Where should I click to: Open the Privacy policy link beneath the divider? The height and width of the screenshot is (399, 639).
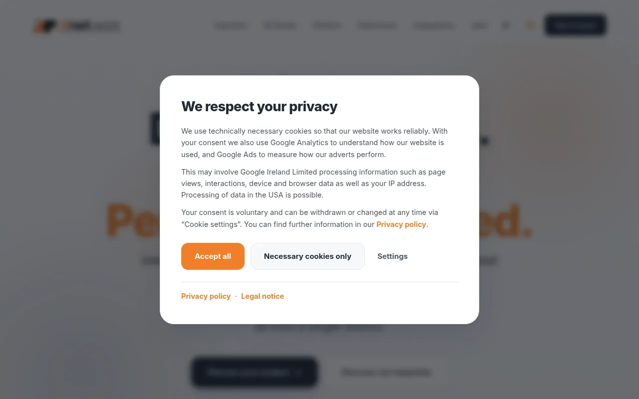point(206,296)
